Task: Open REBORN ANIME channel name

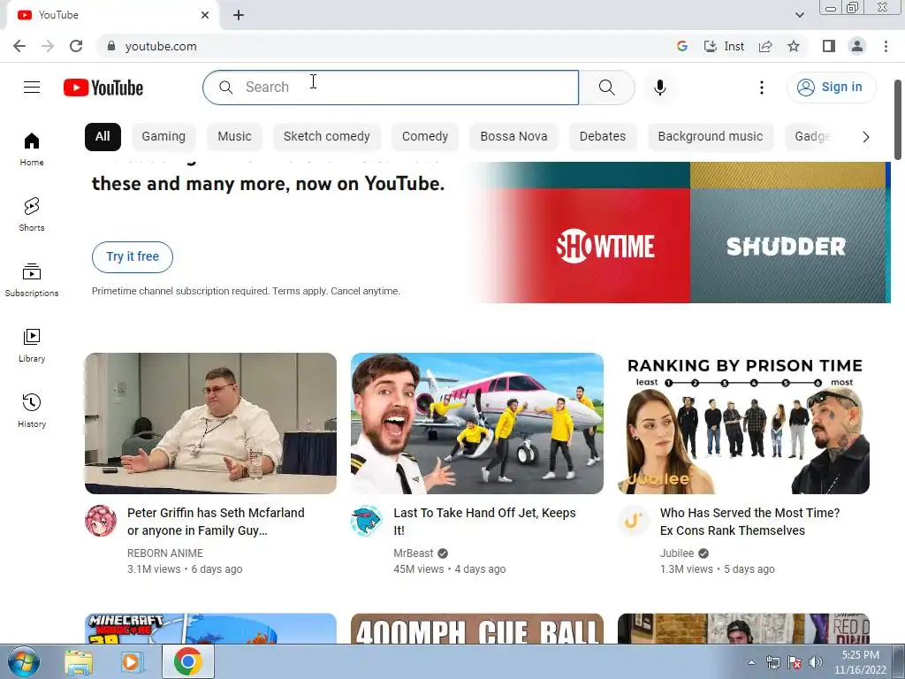Action: tap(165, 553)
